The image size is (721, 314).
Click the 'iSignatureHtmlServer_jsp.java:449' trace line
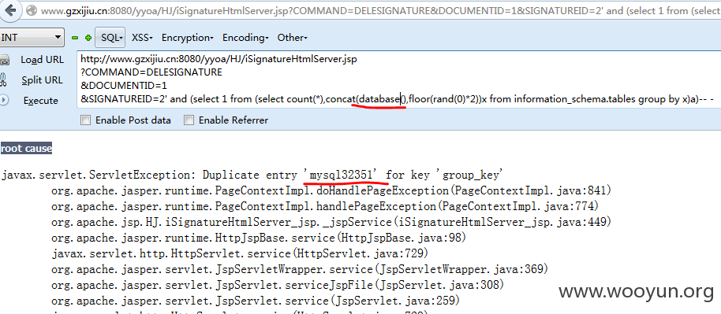[x=331, y=222]
